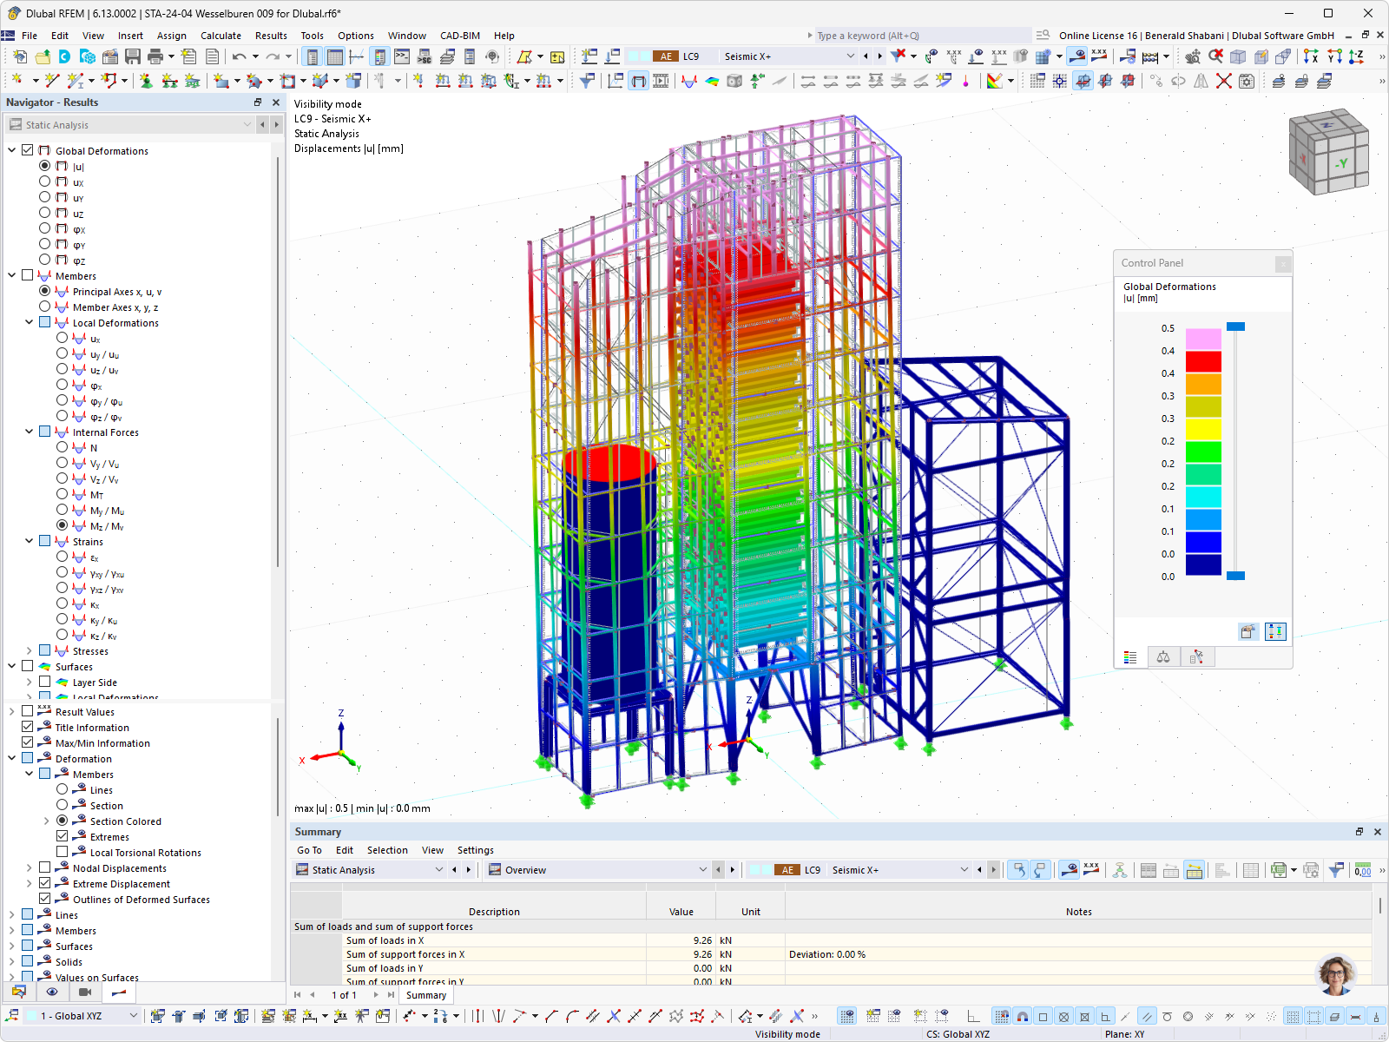Check the Local Torsional Rotations checkbox

(62, 852)
